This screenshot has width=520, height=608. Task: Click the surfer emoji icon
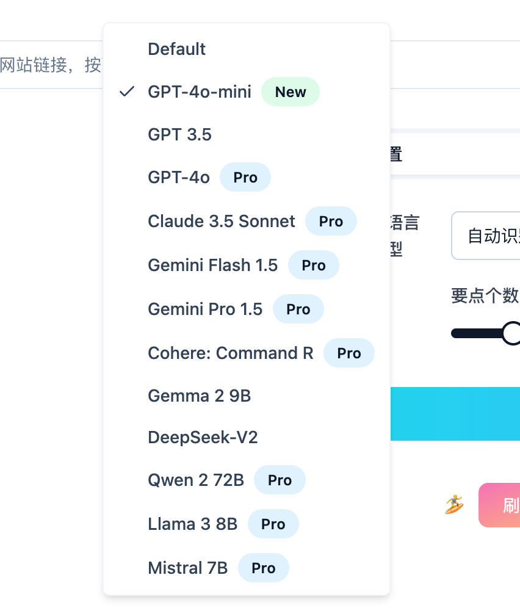click(x=453, y=505)
